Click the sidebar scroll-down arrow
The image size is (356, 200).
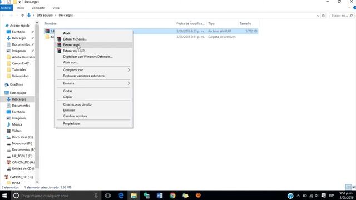(x=37, y=182)
